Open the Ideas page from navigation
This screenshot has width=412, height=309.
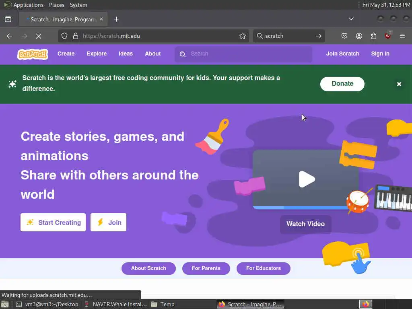(x=126, y=54)
